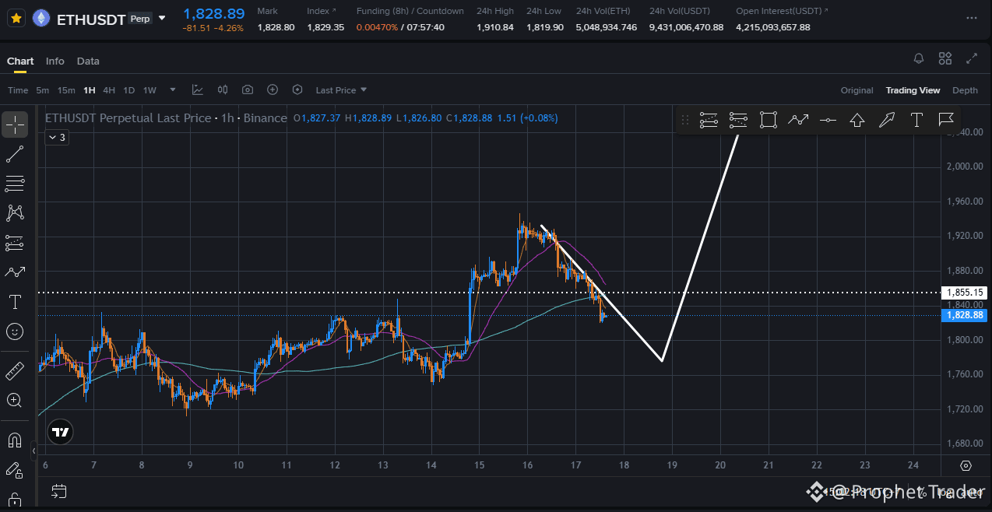Expand more timeframe intervals dropdown
This screenshot has height=512, width=992.
click(x=173, y=90)
